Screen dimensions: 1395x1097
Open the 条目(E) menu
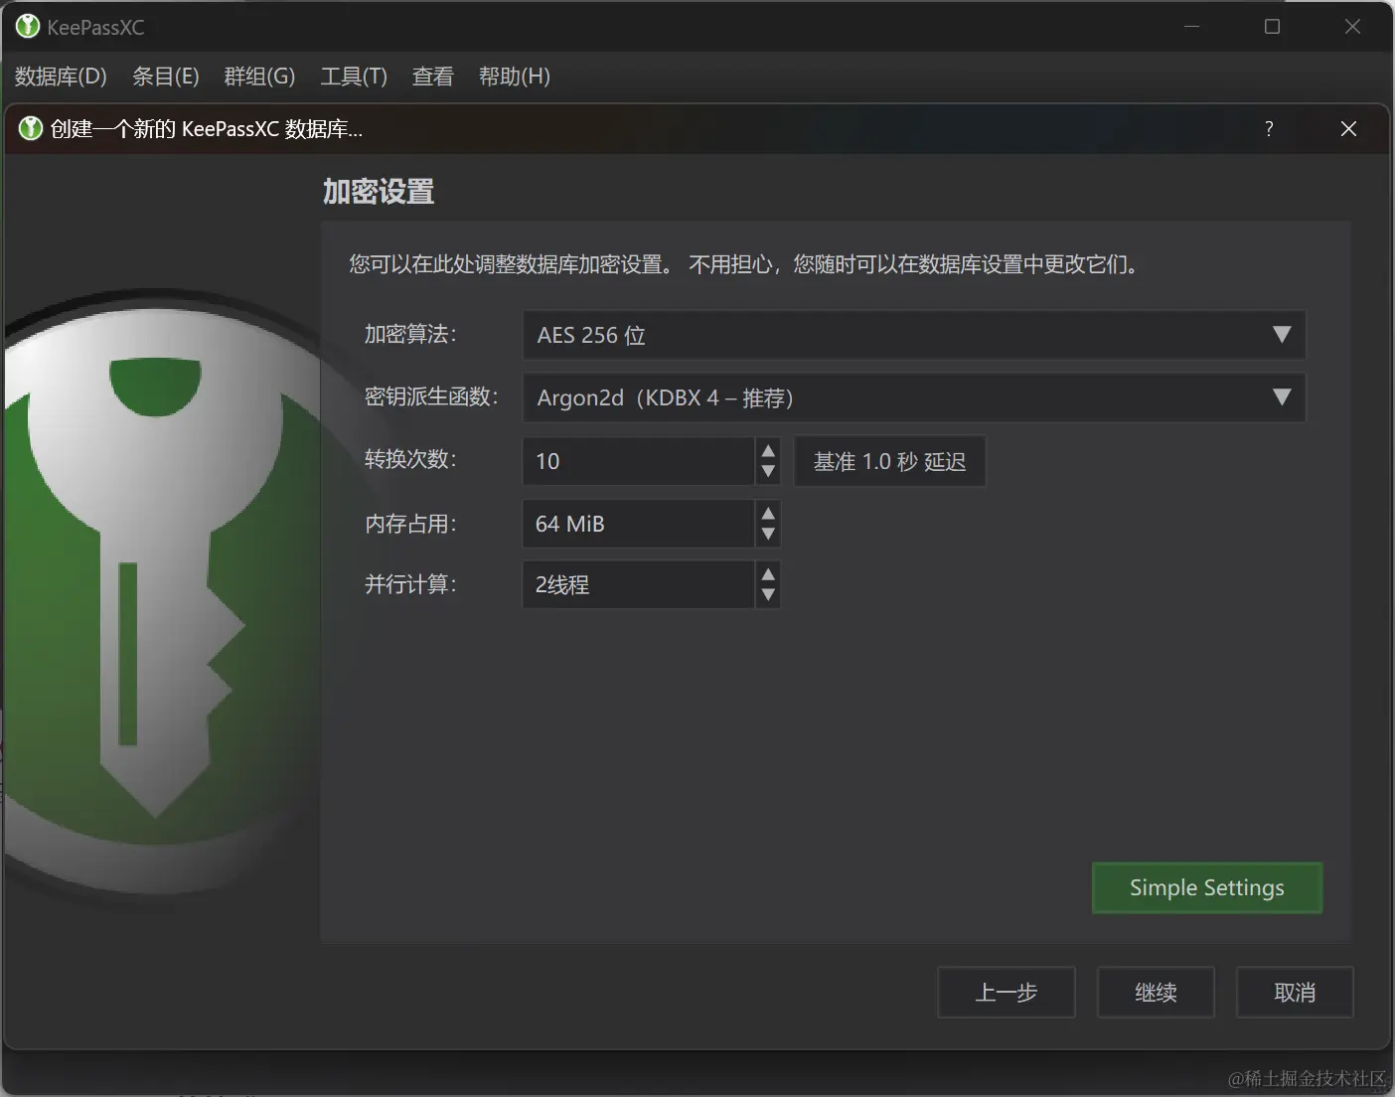[165, 77]
